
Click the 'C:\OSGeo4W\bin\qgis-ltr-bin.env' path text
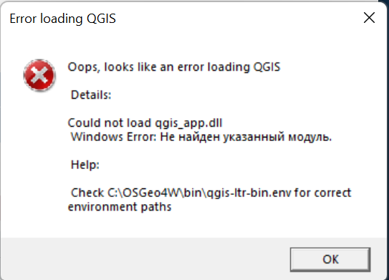(199, 193)
